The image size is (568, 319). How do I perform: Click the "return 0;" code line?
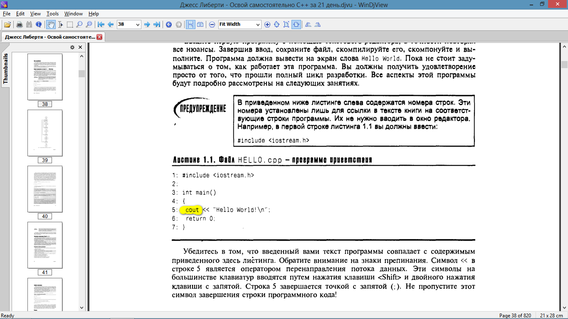tap(200, 218)
